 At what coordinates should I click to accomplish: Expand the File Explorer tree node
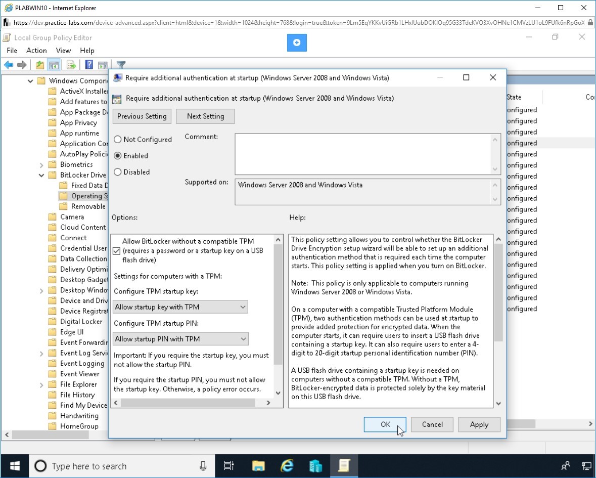pos(41,385)
